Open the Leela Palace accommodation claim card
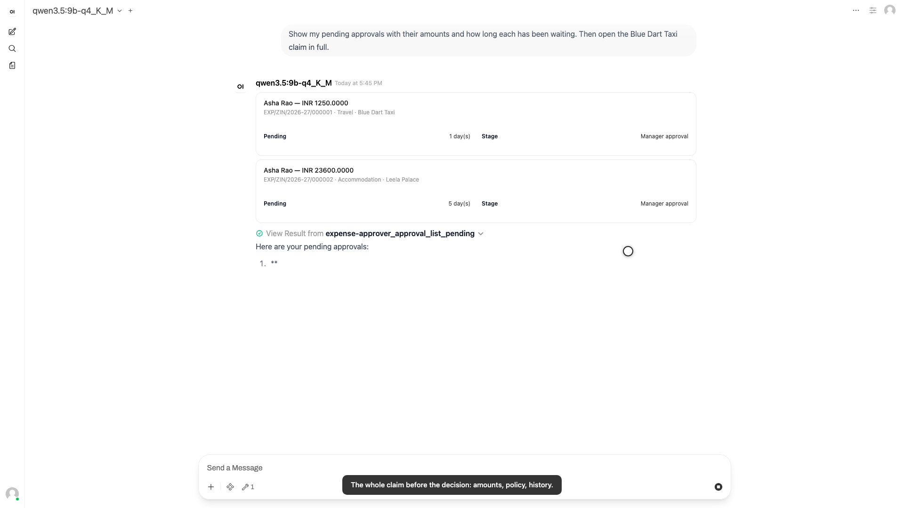This screenshot has width=904, height=508. pyautogui.click(x=476, y=191)
